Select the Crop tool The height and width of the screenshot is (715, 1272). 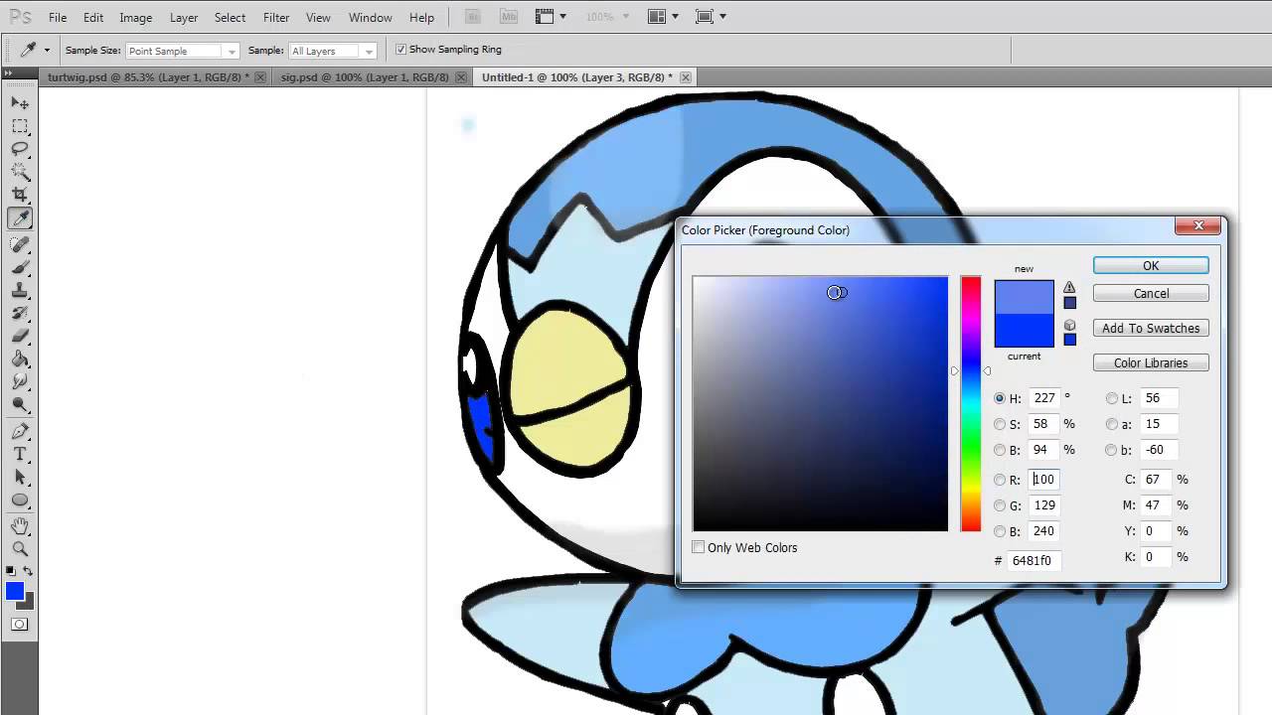[20, 195]
